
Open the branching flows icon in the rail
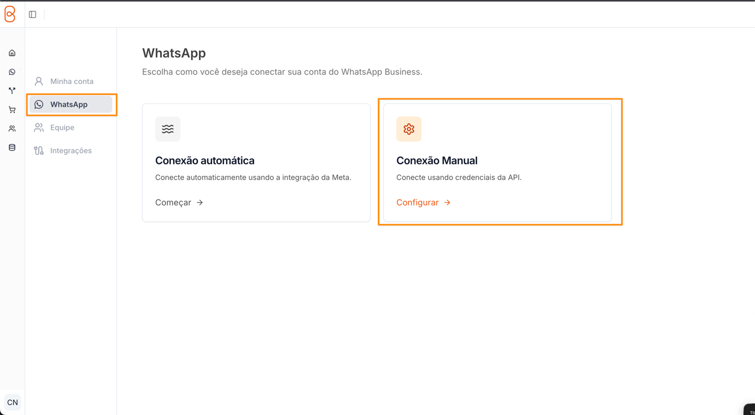[x=12, y=91]
